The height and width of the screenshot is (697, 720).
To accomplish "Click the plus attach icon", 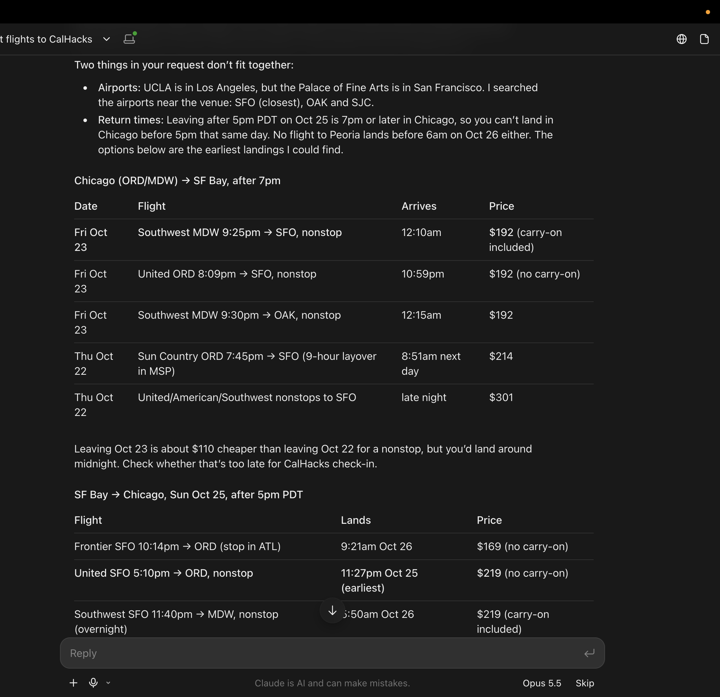I will 73,683.
